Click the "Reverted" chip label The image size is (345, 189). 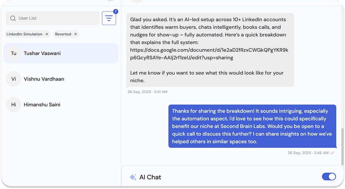point(63,34)
